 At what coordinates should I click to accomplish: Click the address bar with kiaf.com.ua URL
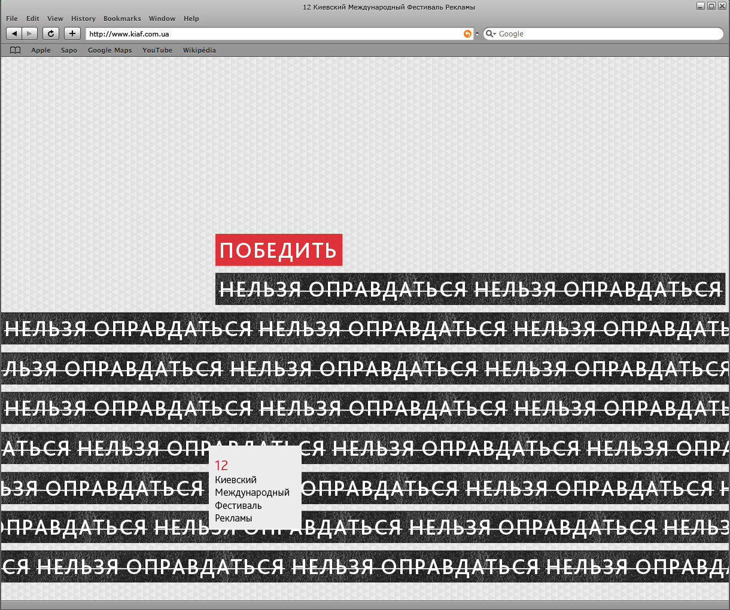279,34
